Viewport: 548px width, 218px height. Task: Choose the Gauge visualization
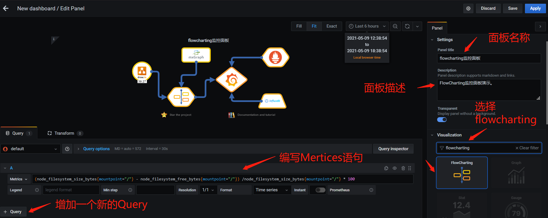click(x=516, y=205)
